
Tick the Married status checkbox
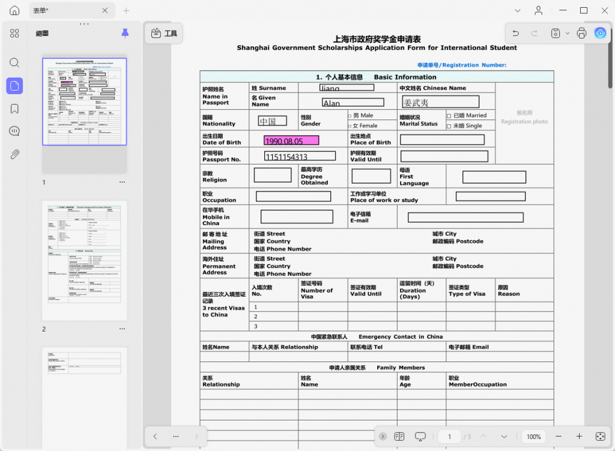(x=449, y=116)
